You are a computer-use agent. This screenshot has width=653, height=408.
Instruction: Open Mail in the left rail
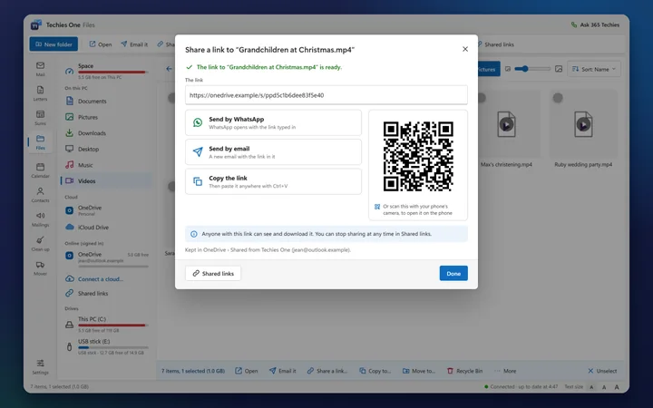point(41,69)
